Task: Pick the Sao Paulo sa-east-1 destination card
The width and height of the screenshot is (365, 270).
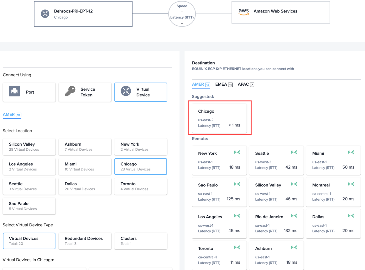Action: point(219,192)
